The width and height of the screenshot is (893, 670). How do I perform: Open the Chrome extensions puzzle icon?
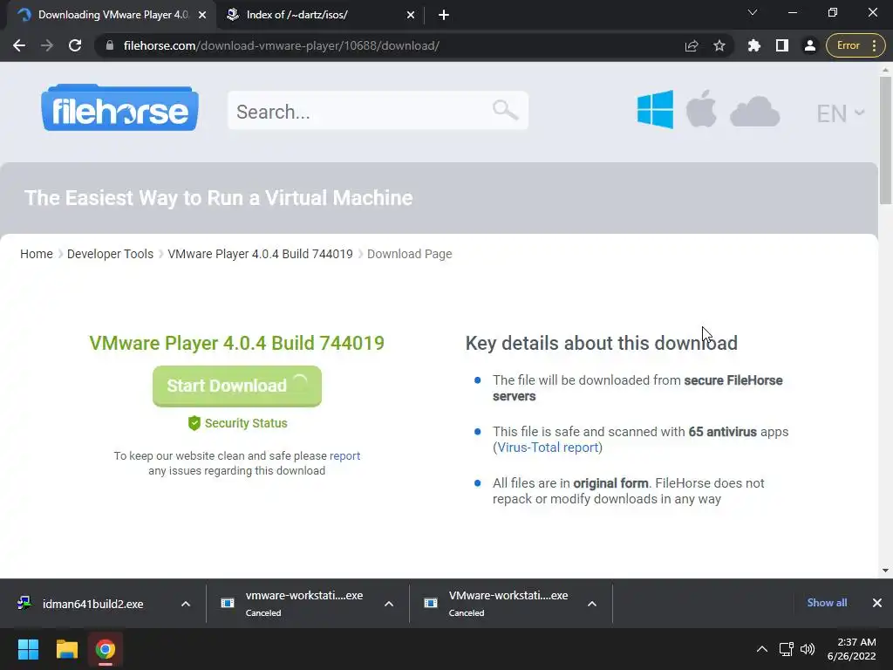tap(754, 45)
